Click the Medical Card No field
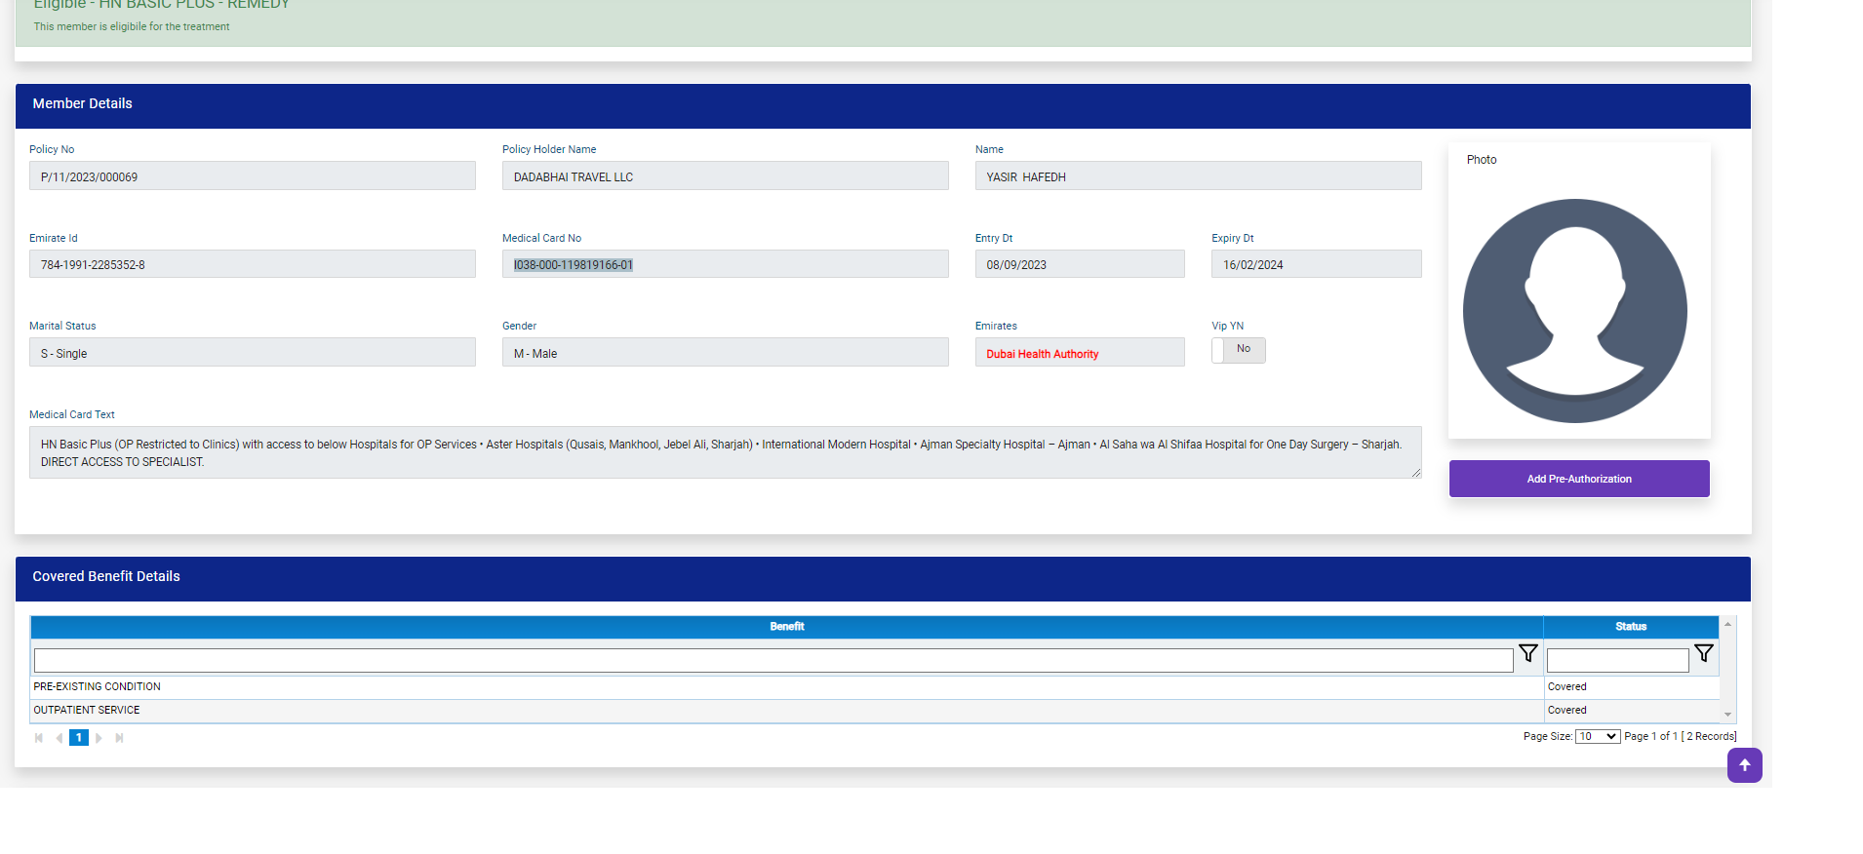1863x854 pixels. coord(725,264)
